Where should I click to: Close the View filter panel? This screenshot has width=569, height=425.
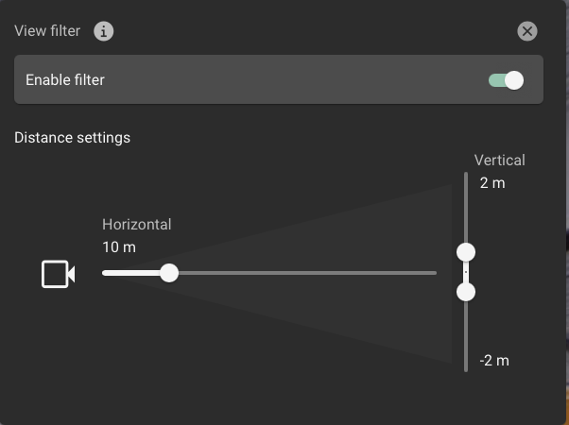tap(527, 32)
